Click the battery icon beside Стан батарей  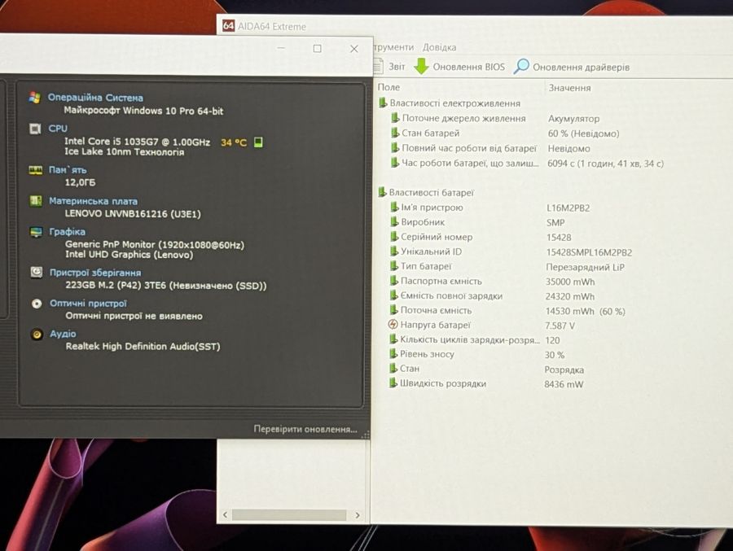(x=395, y=133)
